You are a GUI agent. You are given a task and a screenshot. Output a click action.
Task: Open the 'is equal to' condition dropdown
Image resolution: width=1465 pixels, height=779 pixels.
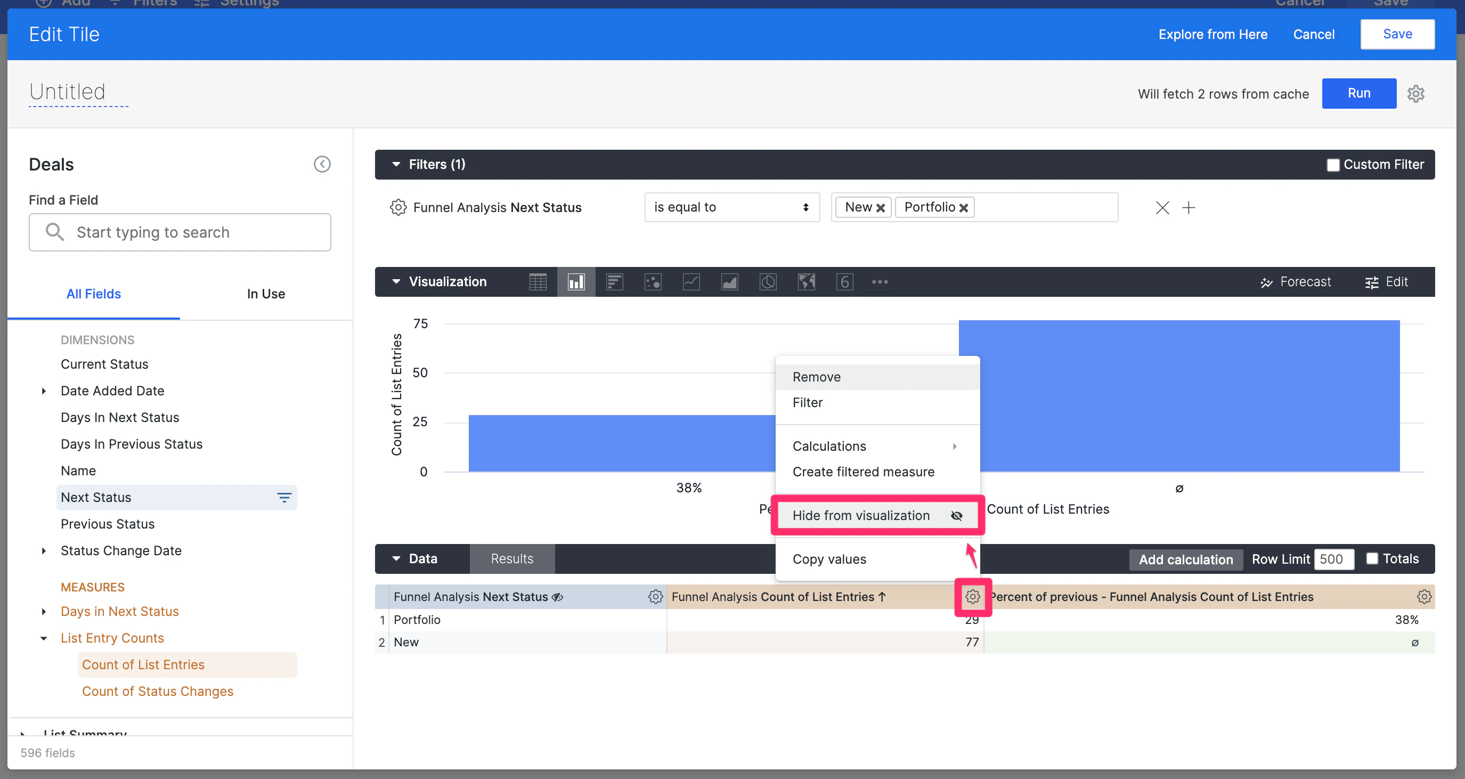coord(732,207)
